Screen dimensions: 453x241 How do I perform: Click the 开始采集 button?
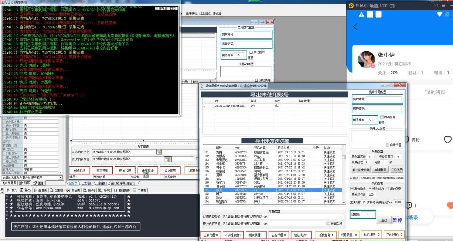pyautogui.click(x=396, y=169)
